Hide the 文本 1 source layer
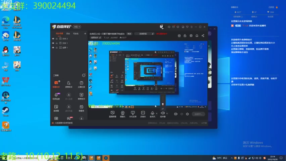 [x=53, y=43]
